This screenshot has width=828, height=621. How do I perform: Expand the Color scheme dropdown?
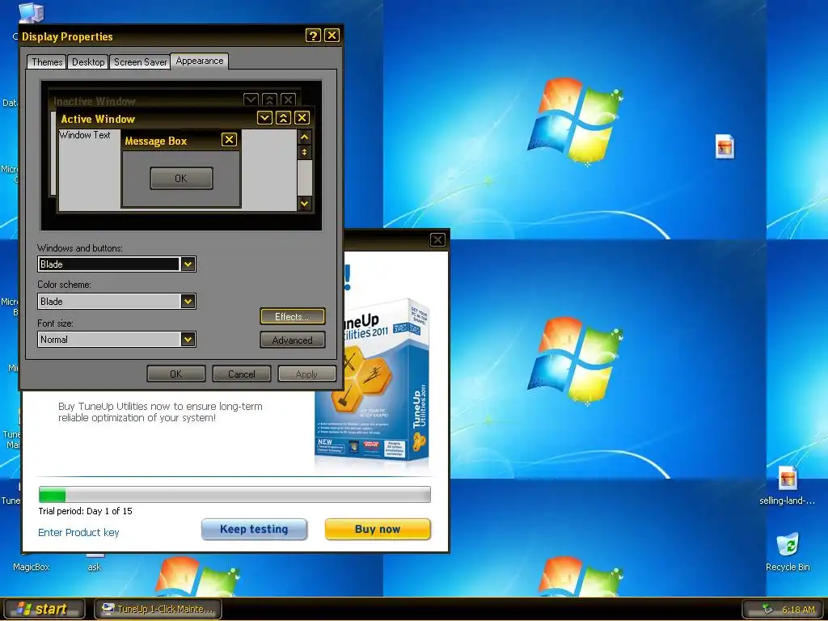pyautogui.click(x=188, y=302)
